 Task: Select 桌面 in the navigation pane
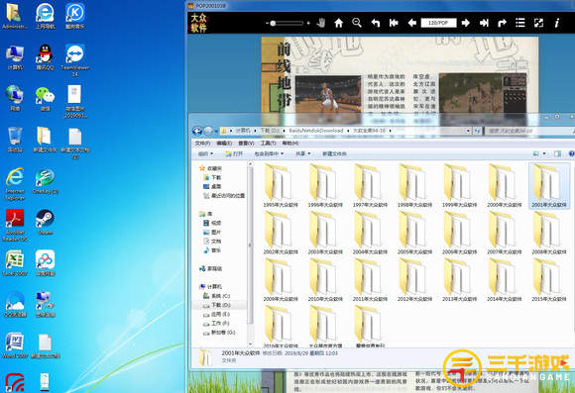[x=212, y=186]
